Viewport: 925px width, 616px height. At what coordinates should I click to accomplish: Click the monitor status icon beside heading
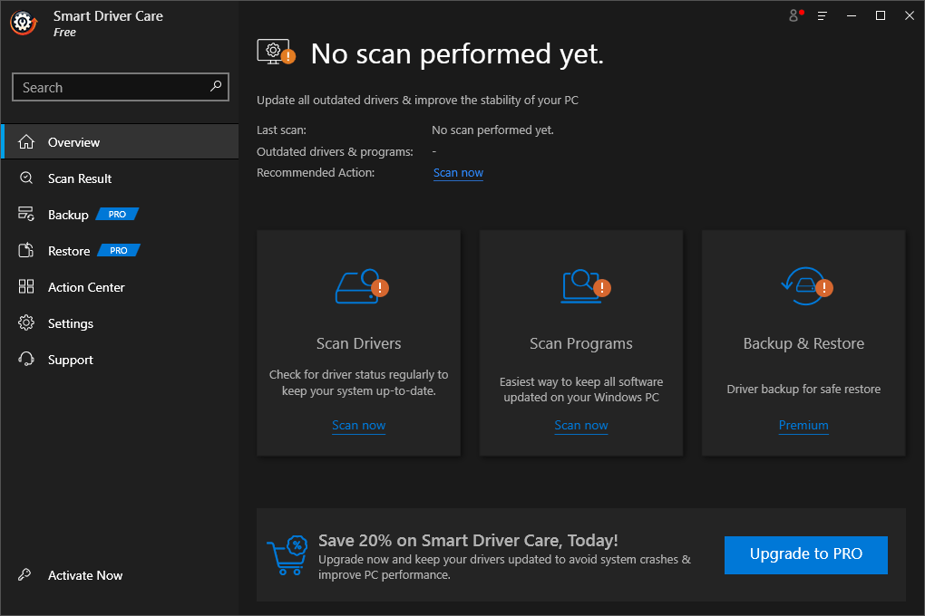276,53
